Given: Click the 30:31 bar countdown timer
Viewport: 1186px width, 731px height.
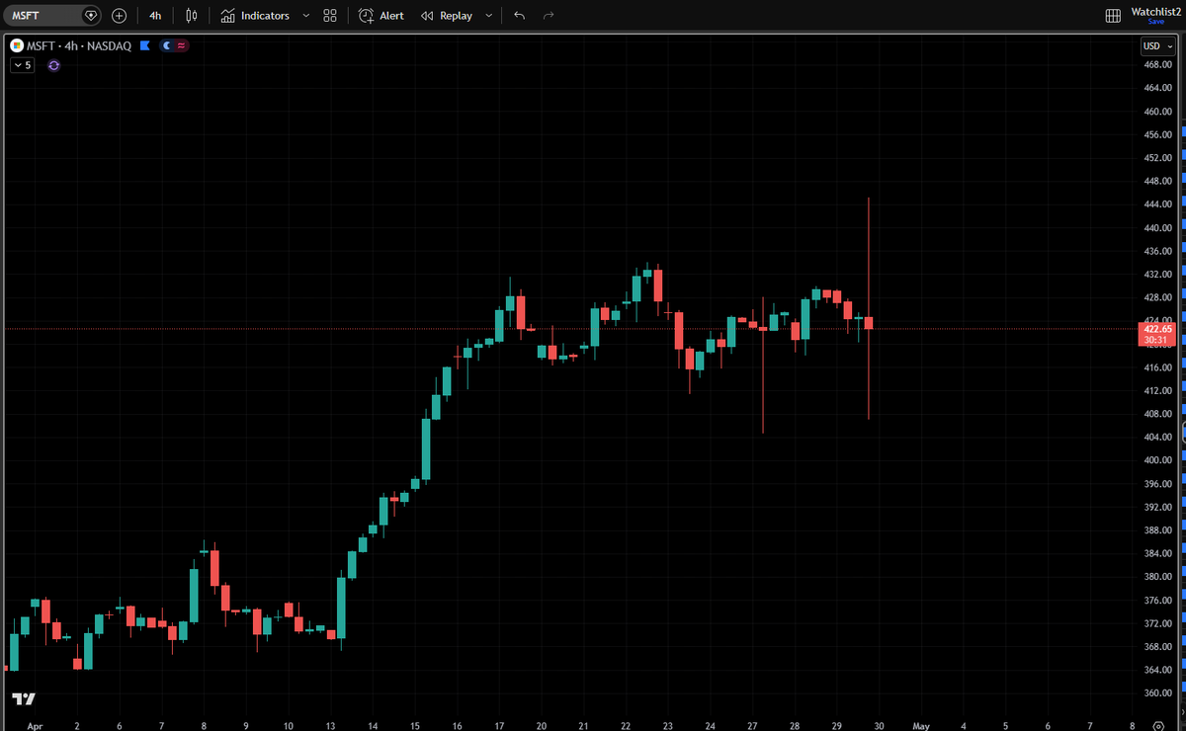Looking at the screenshot, I should click(1156, 340).
